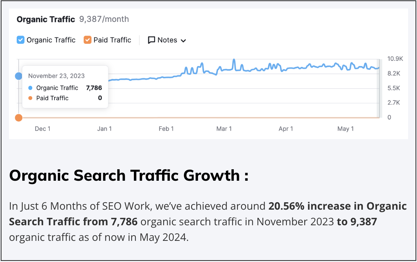
Task: Click the Feb 1 label on the x-axis
Action: [x=166, y=129]
